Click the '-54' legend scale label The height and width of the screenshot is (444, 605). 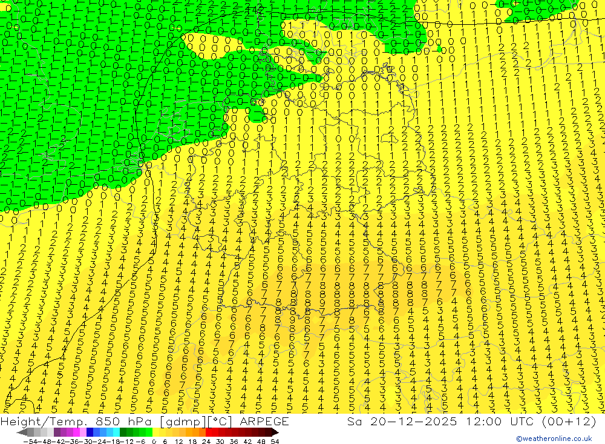pos(30,442)
